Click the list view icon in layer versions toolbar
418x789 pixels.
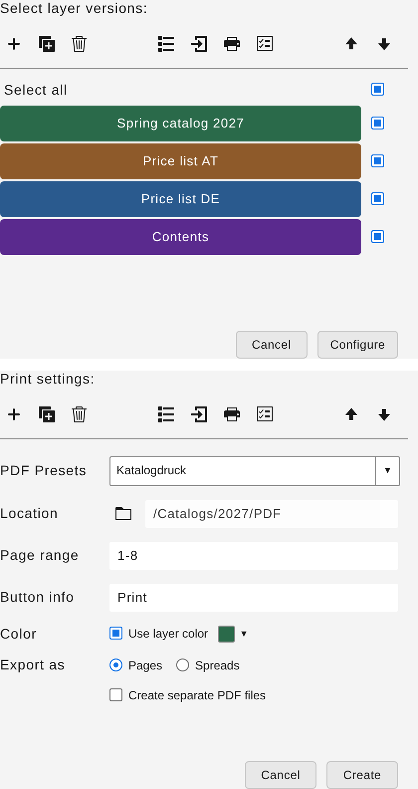point(166,44)
